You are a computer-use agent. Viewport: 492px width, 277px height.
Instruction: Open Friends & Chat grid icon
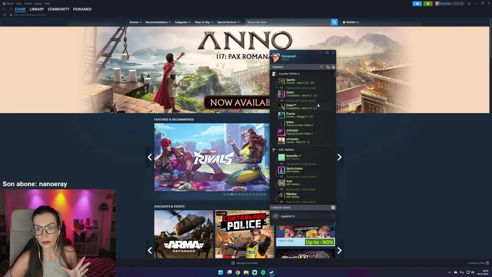click(487, 263)
